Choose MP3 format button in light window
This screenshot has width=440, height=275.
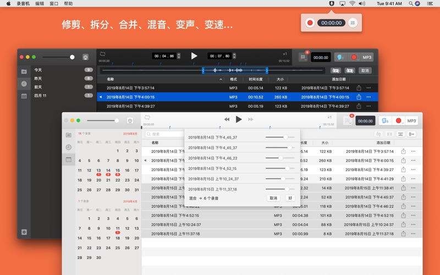point(411,121)
